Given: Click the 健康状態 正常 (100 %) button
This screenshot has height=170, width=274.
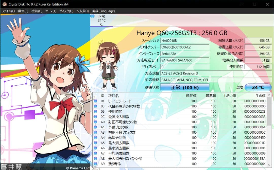Looking at the screenshot, I should 185,87.
